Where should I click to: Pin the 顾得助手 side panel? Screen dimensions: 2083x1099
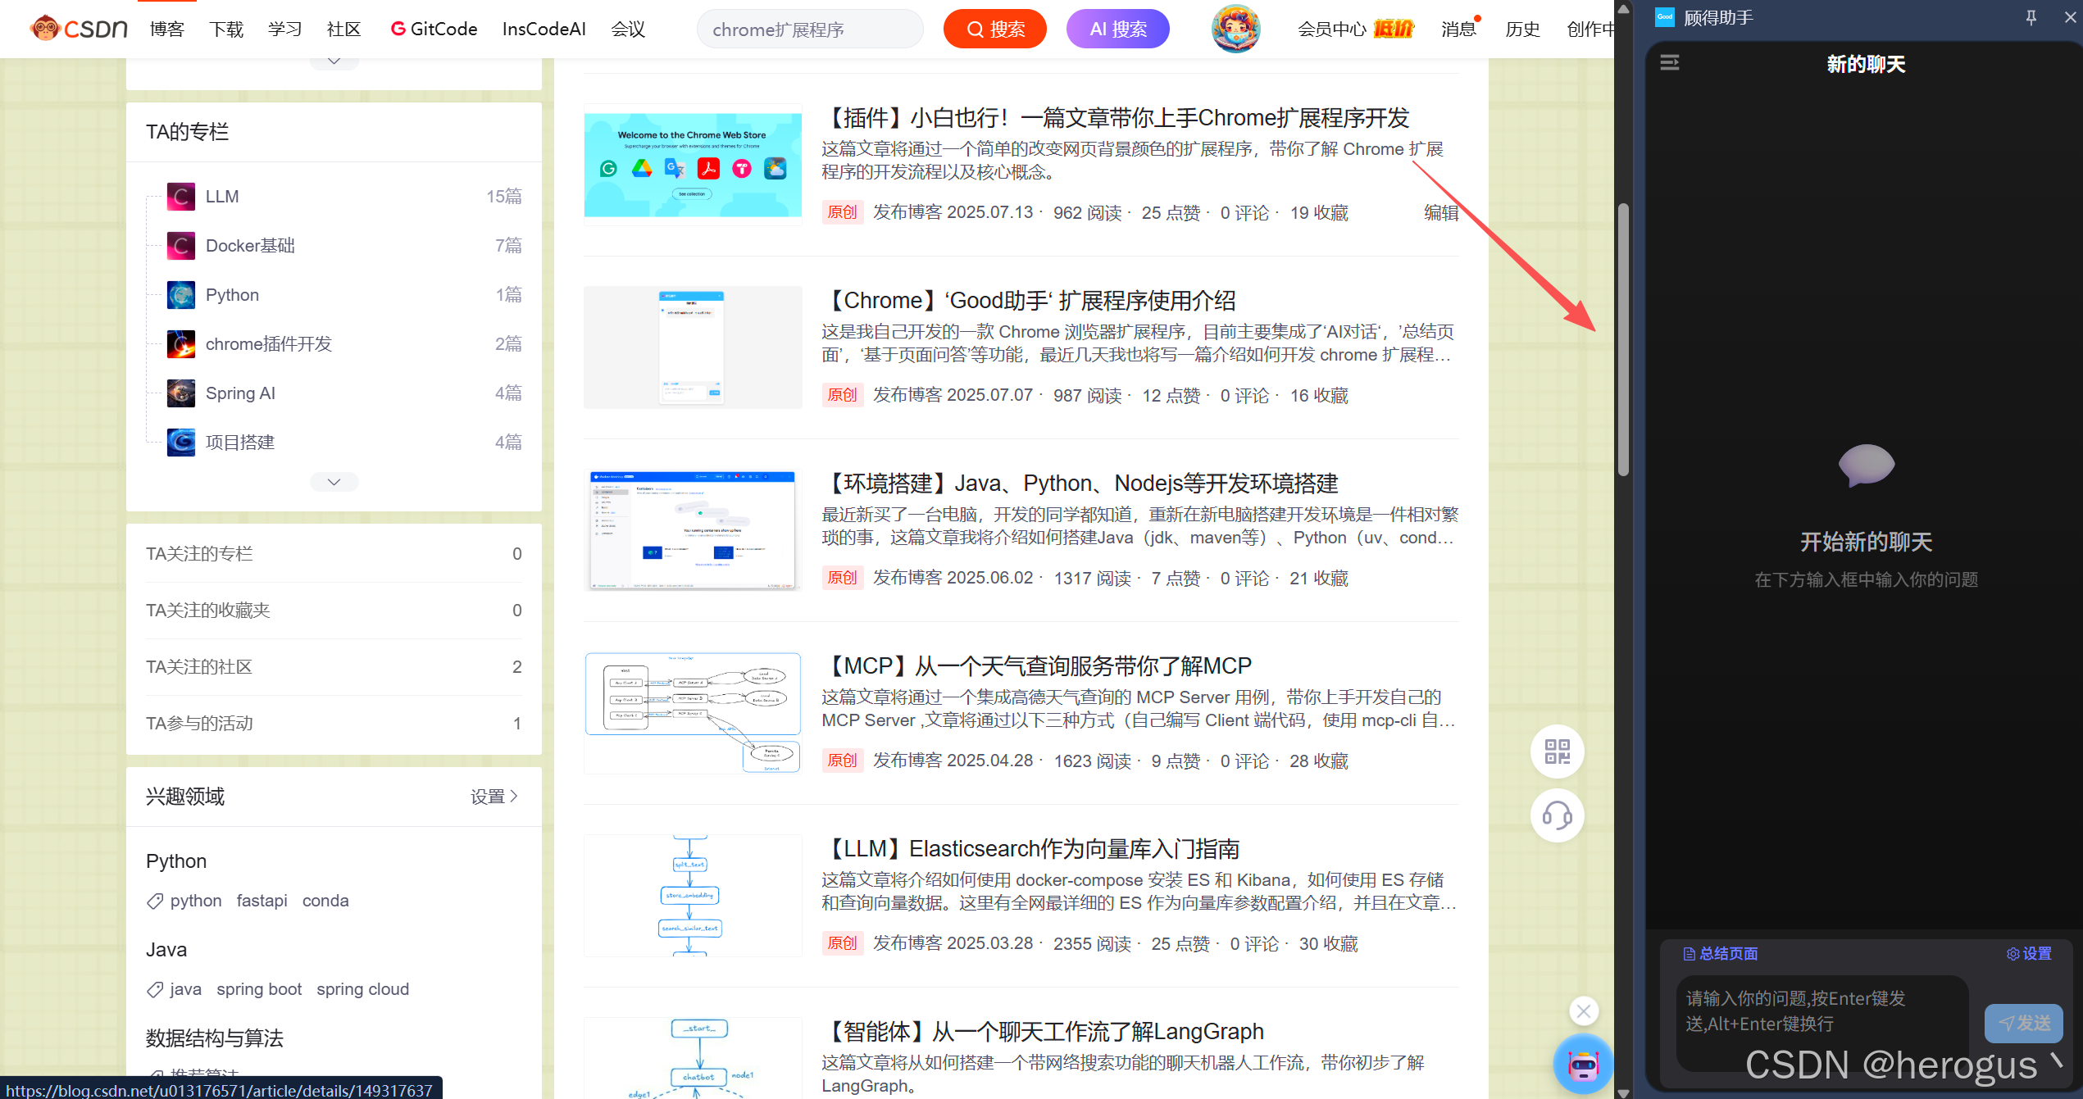point(2031,17)
